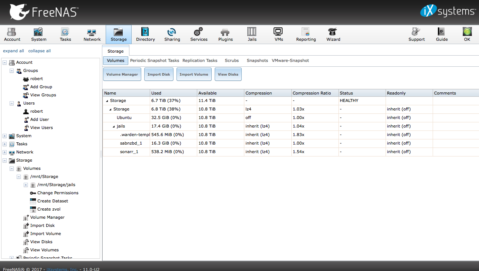Select the sabnzbd_1 dataset row
This screenshot has height=271, width=479.
(x=291, y=143)
